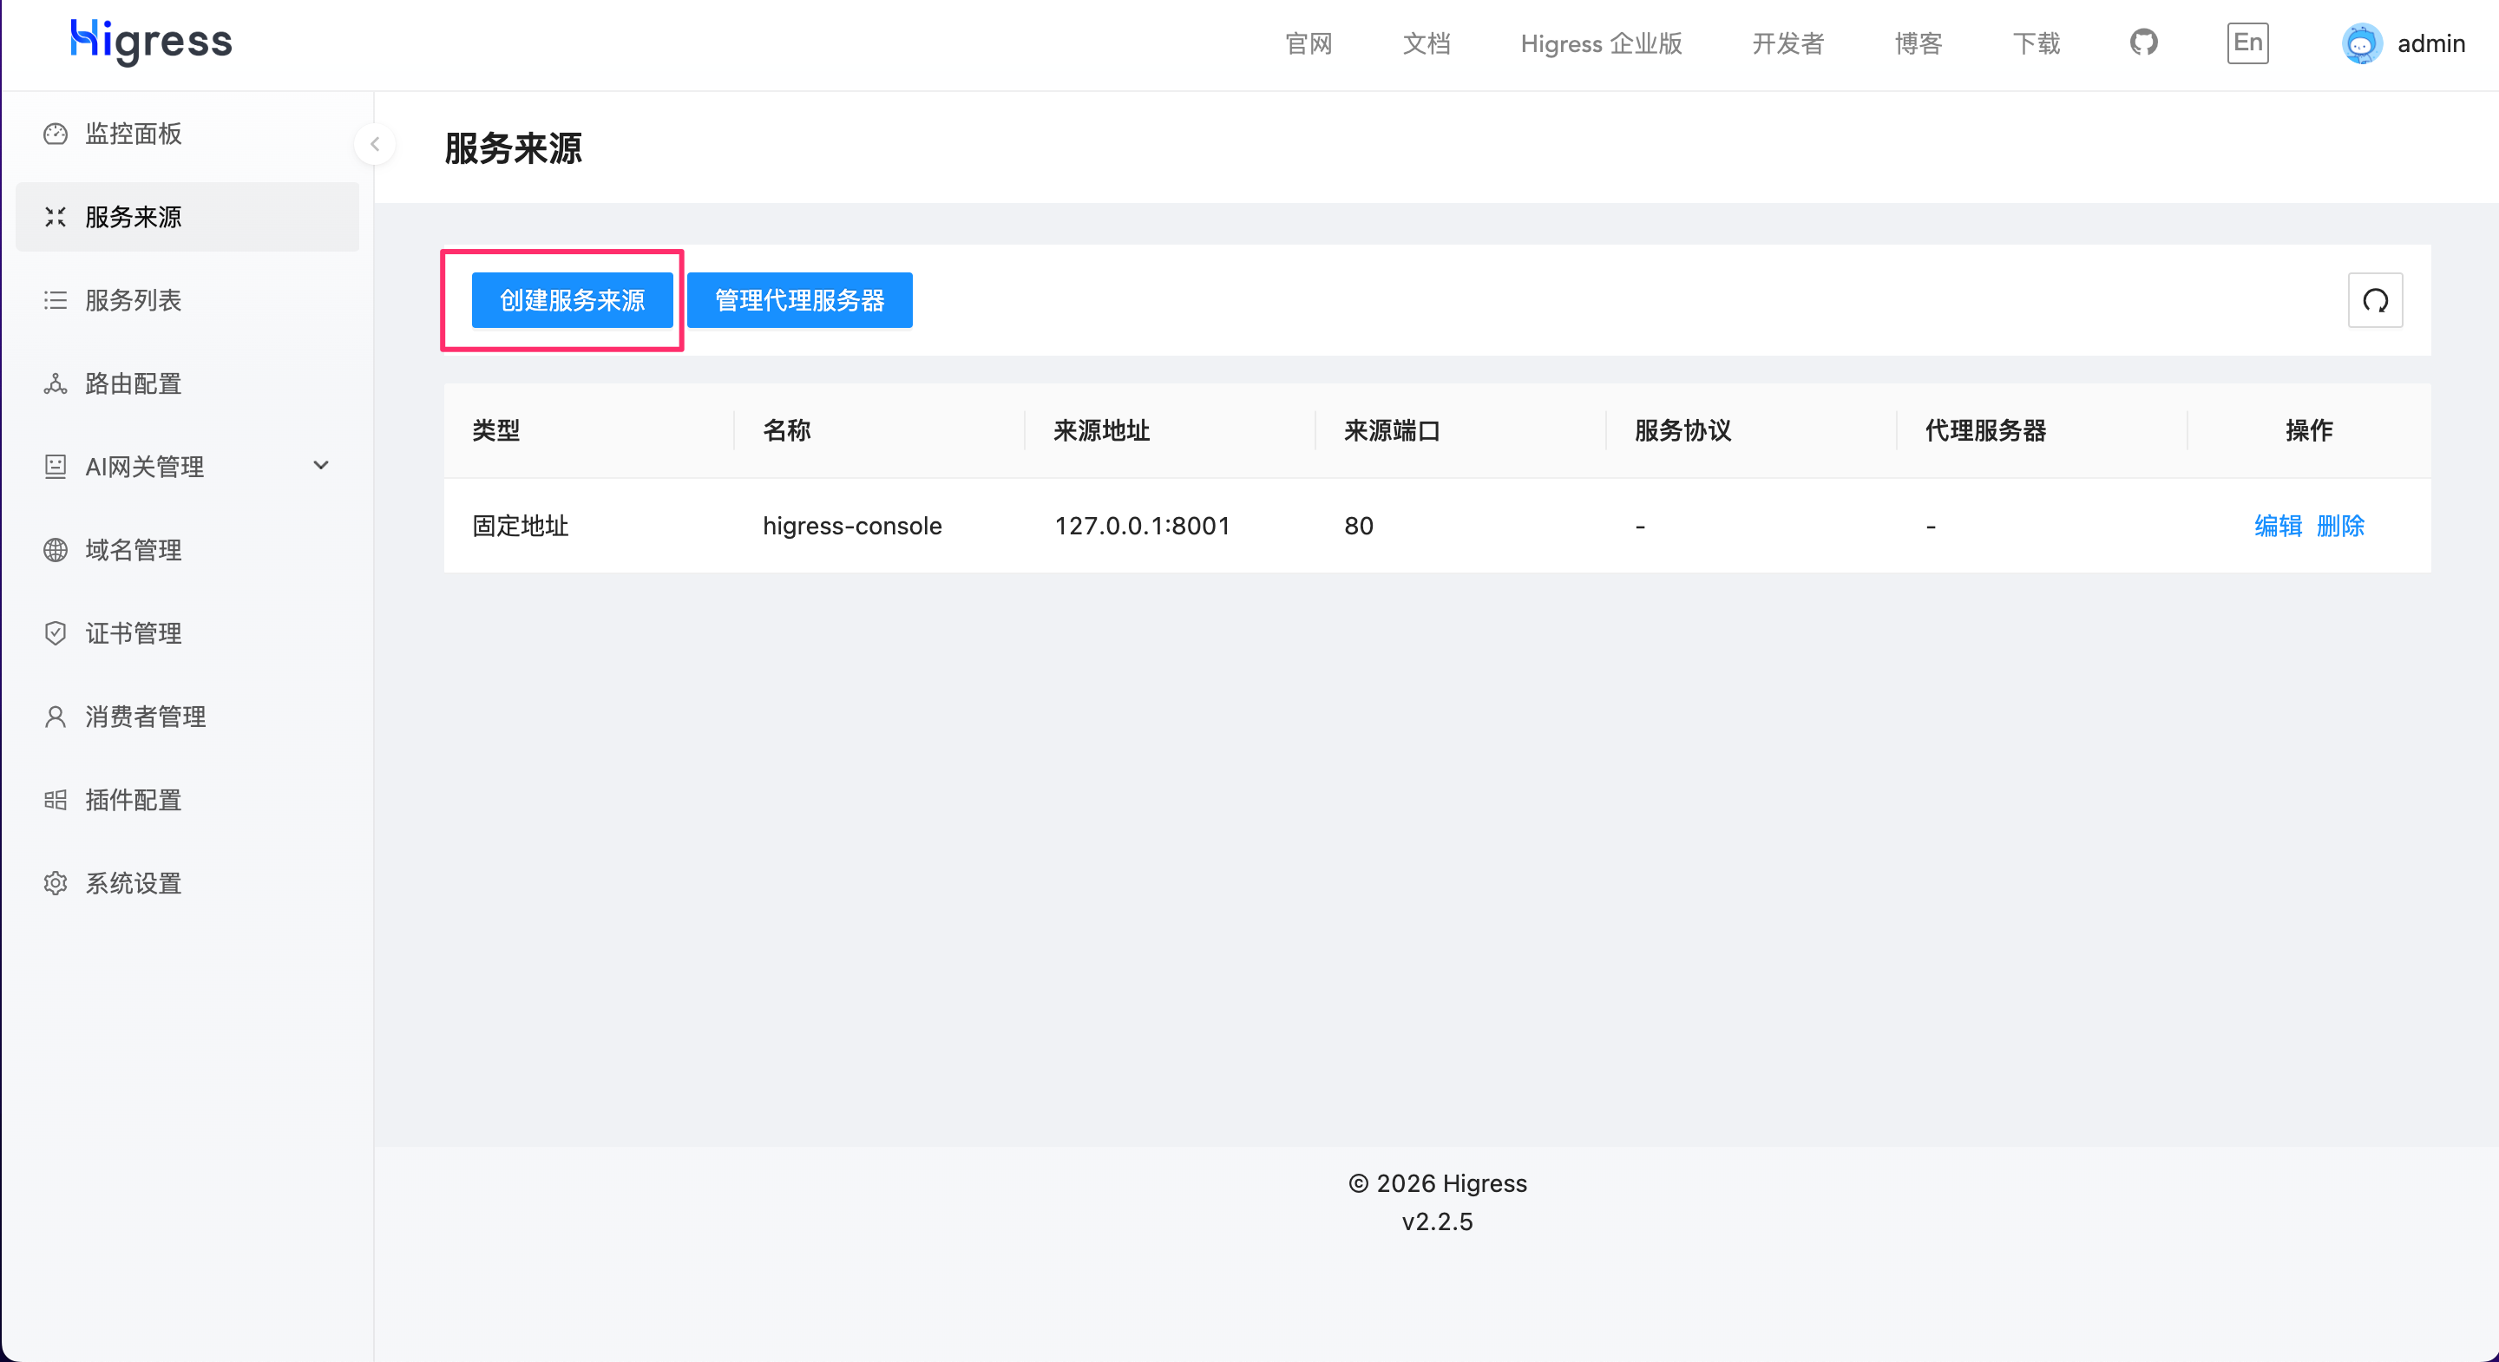Go to 服务列表 menu item
Viewport: 2499px width, 1362px height.
tap(187, 301)
